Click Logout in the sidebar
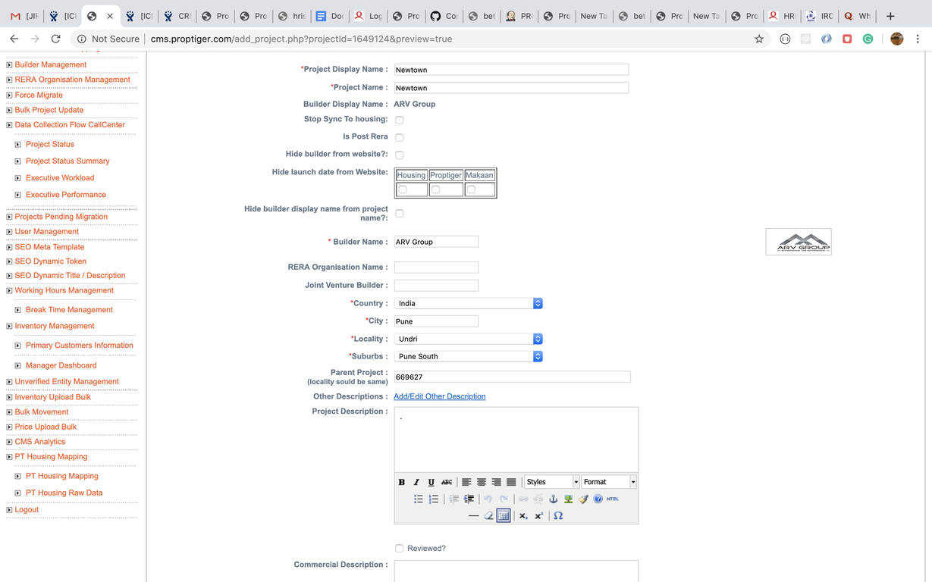The width and height of the screenshot is (932, 582). [x=27, y=510]
